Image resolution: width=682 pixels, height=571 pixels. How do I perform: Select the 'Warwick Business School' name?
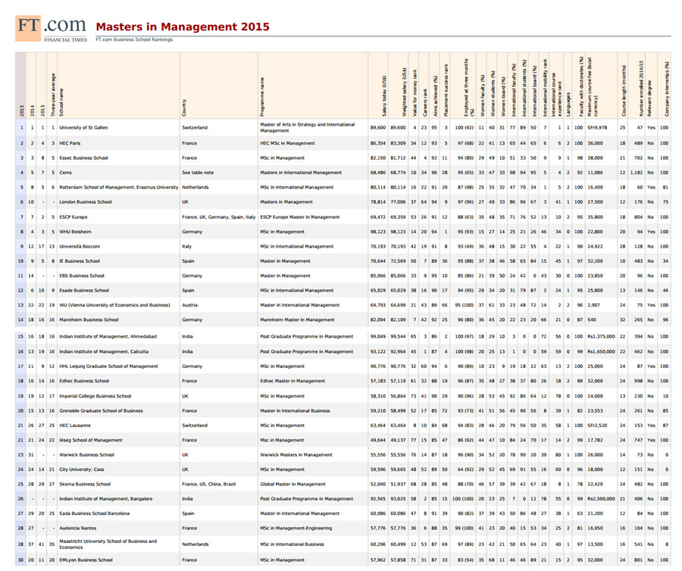pyautogui.click(x=86, y=455)
